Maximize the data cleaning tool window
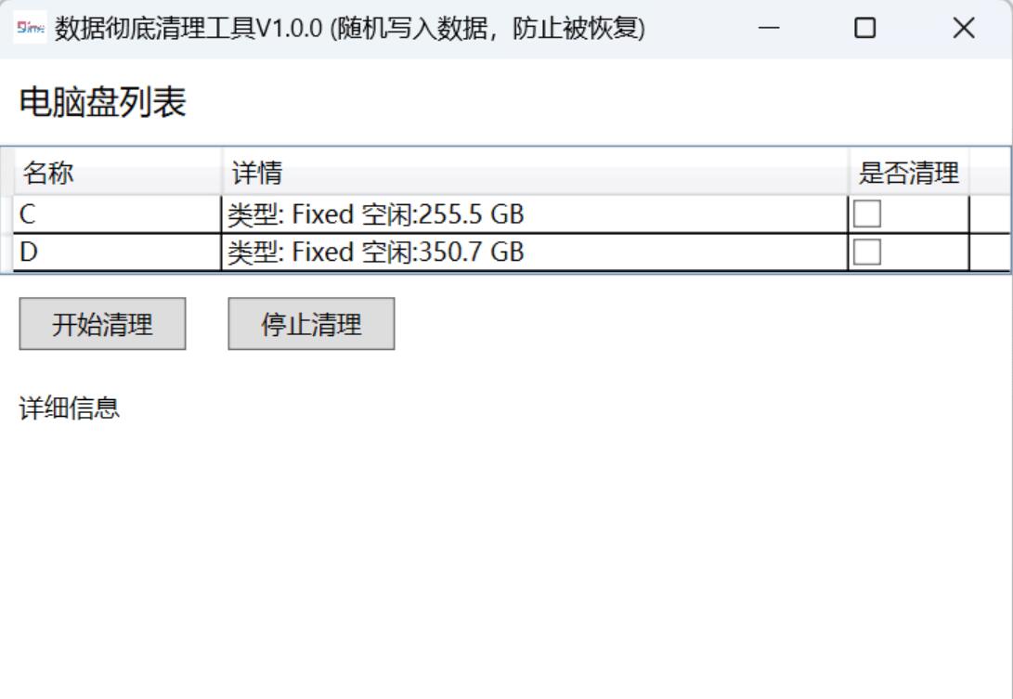The height and width of the screenshot is (699, 1013). click(865, 28)
